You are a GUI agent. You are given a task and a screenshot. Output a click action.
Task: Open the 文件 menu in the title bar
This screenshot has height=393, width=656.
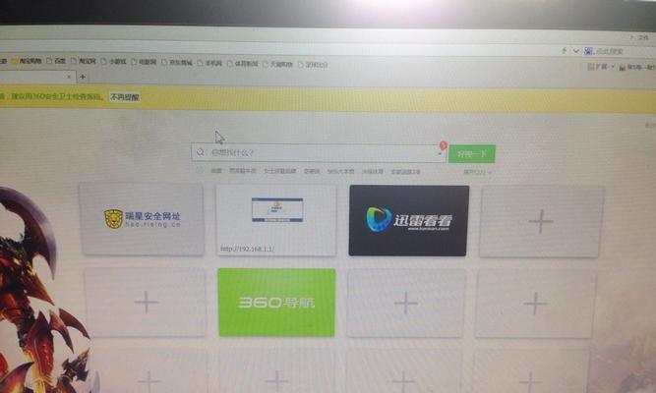point(642,37)
